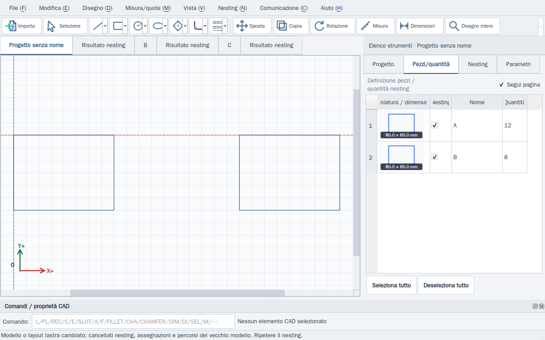Viewport: 545px width, 340px height.
Task: Click name cell B in the table
Action: click(x=477, y=157)
